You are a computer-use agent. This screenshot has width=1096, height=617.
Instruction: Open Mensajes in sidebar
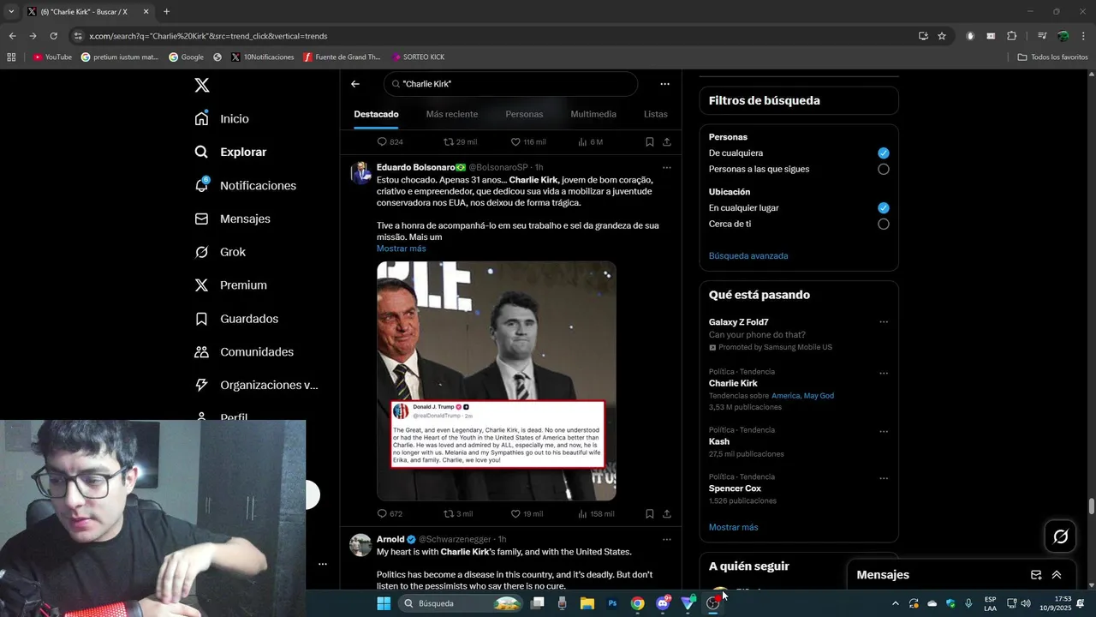pos(232,219)
